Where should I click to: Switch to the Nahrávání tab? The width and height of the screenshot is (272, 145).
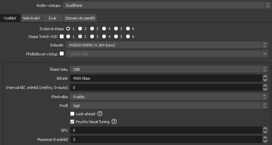point(31,18)
